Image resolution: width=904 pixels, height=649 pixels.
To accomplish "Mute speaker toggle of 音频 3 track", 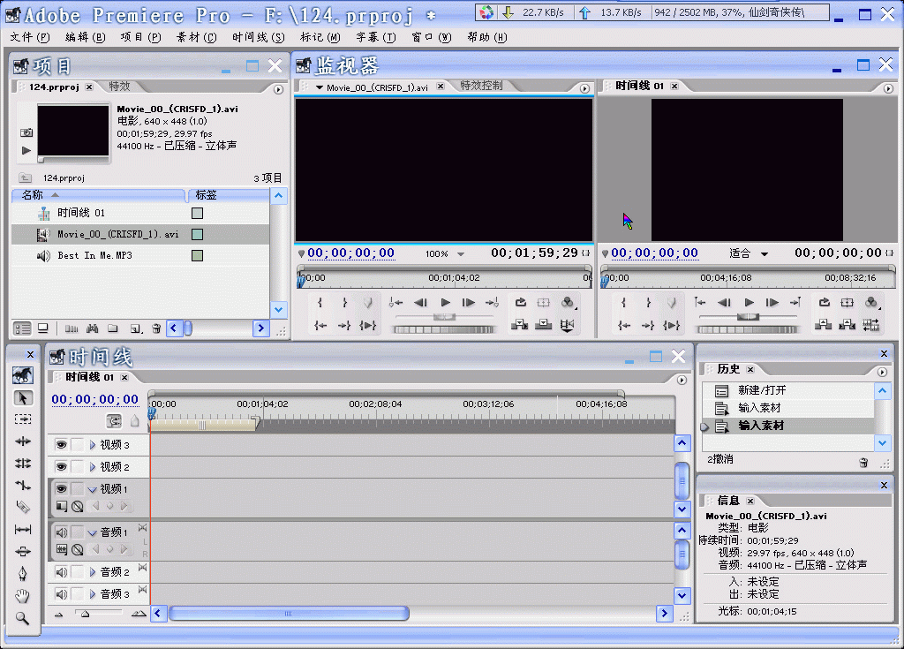I will point(61,593).
